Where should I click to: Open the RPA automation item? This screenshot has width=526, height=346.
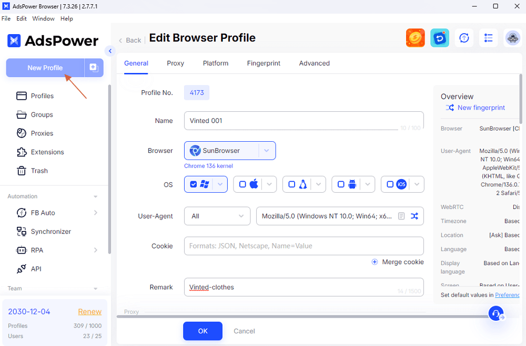(30, 250)
